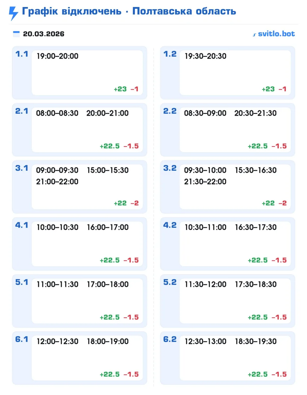
Task: Click the green +23 value in group 1.2
Action: tap(268, 89)
